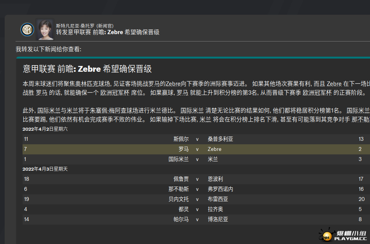Click the 'v' in the 都灵 versus 拉齐奥 row
370x244 pixels.
point(197,209)
